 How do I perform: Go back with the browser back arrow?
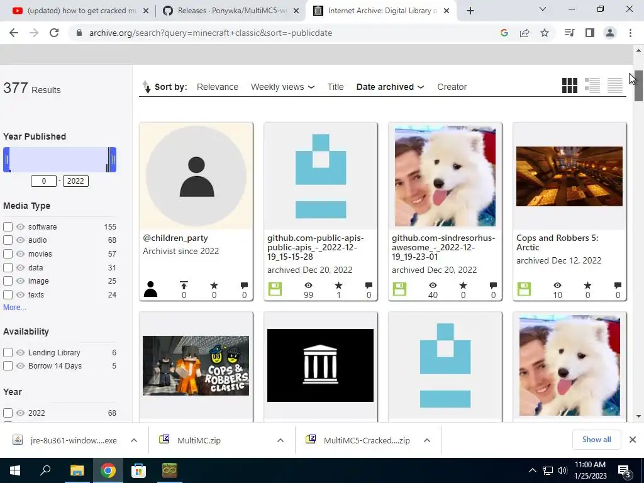point(14,33)
